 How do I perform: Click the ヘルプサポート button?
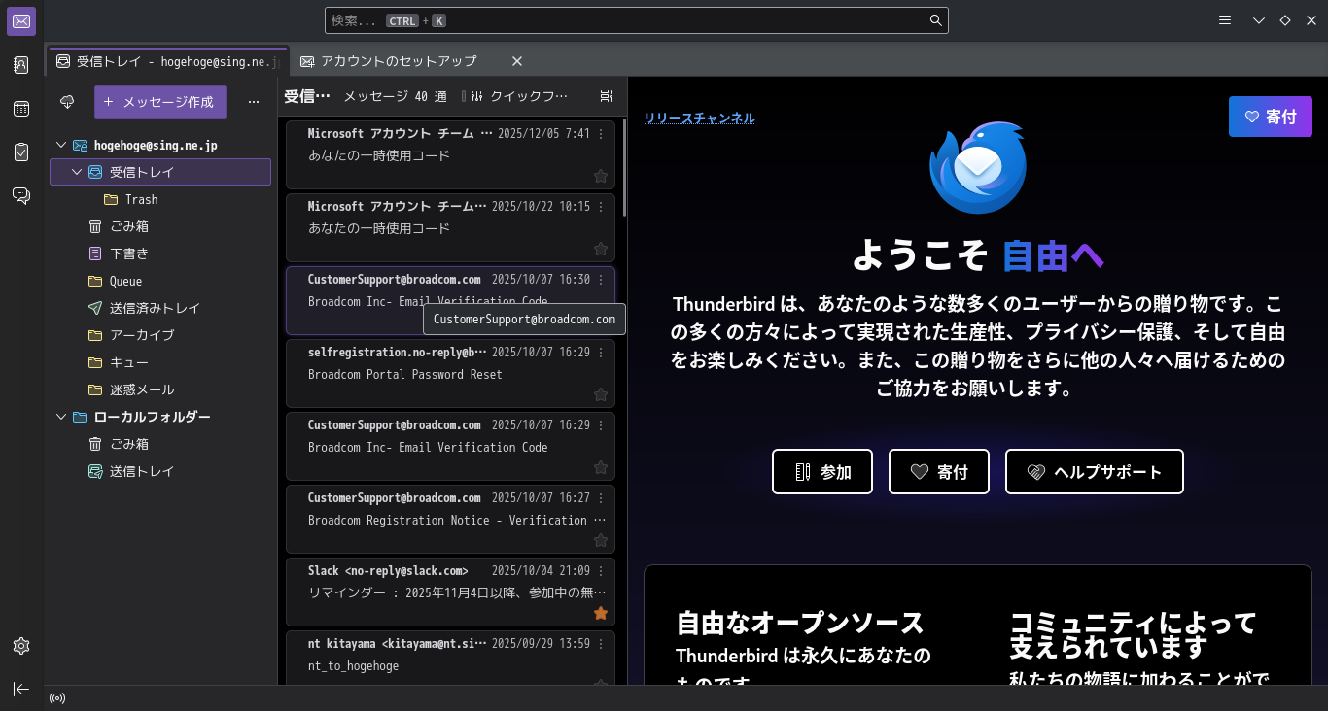click(1095, 472)
